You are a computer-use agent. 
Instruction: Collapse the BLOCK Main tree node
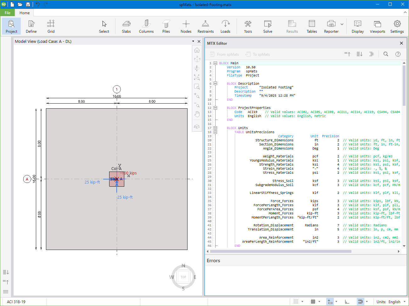pos(215,63)
